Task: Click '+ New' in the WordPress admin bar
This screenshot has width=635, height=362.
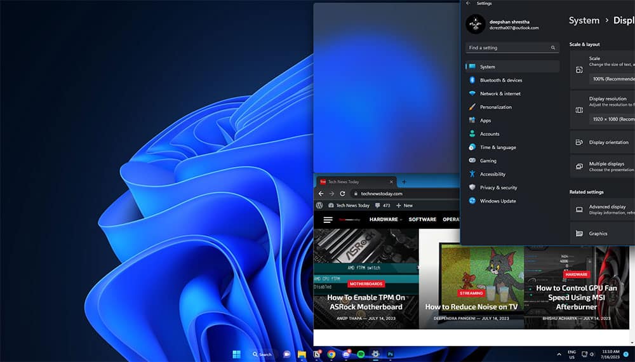Action: tap(404, 205)
